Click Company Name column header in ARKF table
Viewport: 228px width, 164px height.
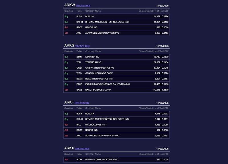click(x=93, y=108)
